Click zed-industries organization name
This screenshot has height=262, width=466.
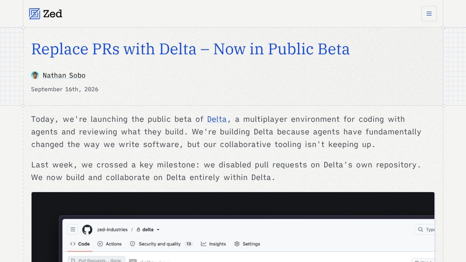tap(112, 229)
